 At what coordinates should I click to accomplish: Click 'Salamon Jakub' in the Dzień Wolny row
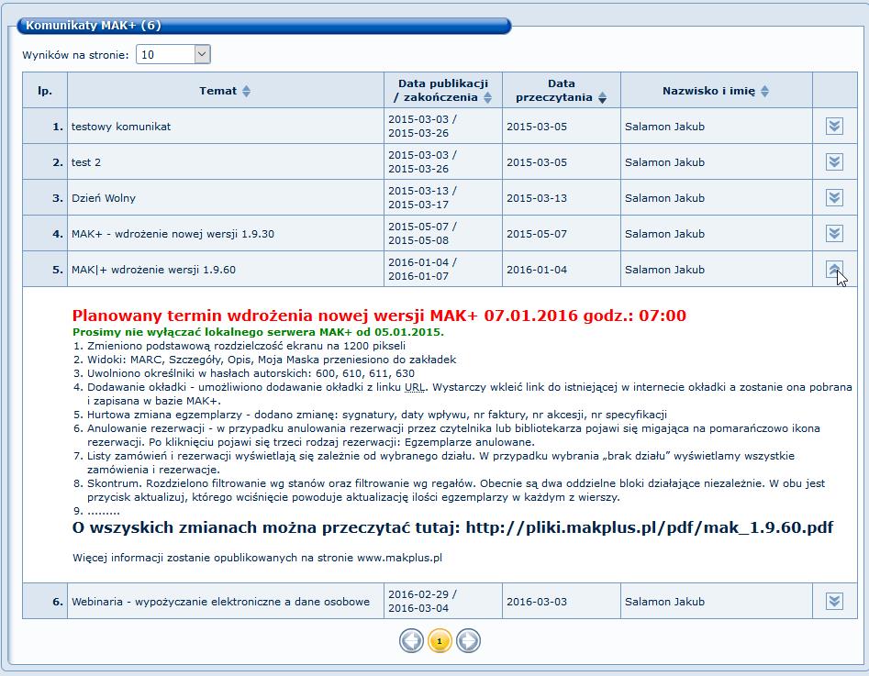(x=664, y=198)
